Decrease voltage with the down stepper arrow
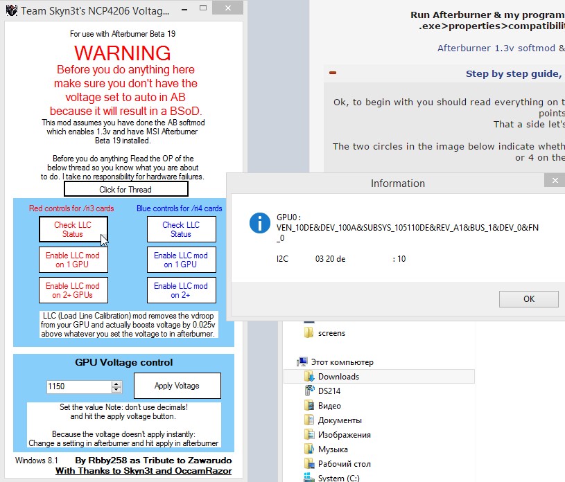This screenshot has width=565, height=482. point(116,390)
